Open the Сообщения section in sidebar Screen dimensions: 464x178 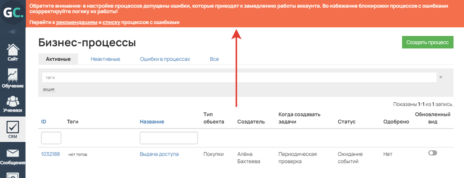coord(12,156)
